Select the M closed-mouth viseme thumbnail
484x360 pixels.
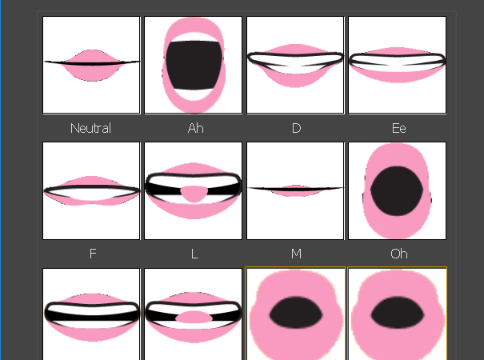click(x=295, y=190)
